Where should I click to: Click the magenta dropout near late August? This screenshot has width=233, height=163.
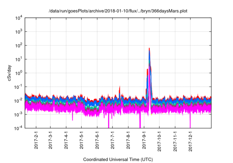(140, 120)
